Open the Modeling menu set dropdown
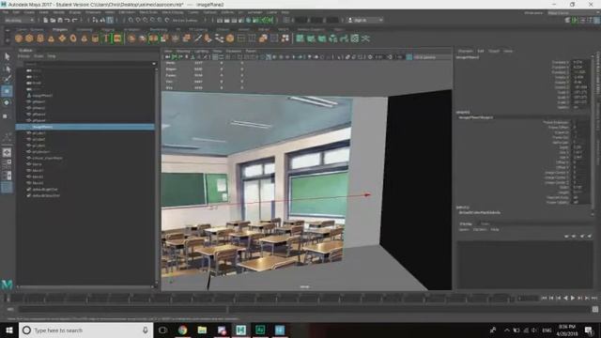This screenshot has height=338, width=601. (19, 20)
